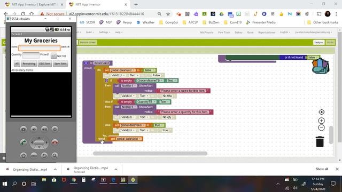Open the My Projects page
The height and width of the screenshot is (192, 342).
tap(207, 33)
